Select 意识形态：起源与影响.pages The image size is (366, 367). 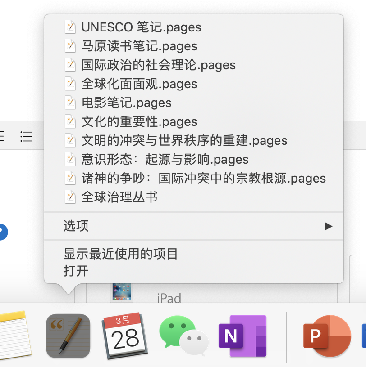tap(194, 159)
